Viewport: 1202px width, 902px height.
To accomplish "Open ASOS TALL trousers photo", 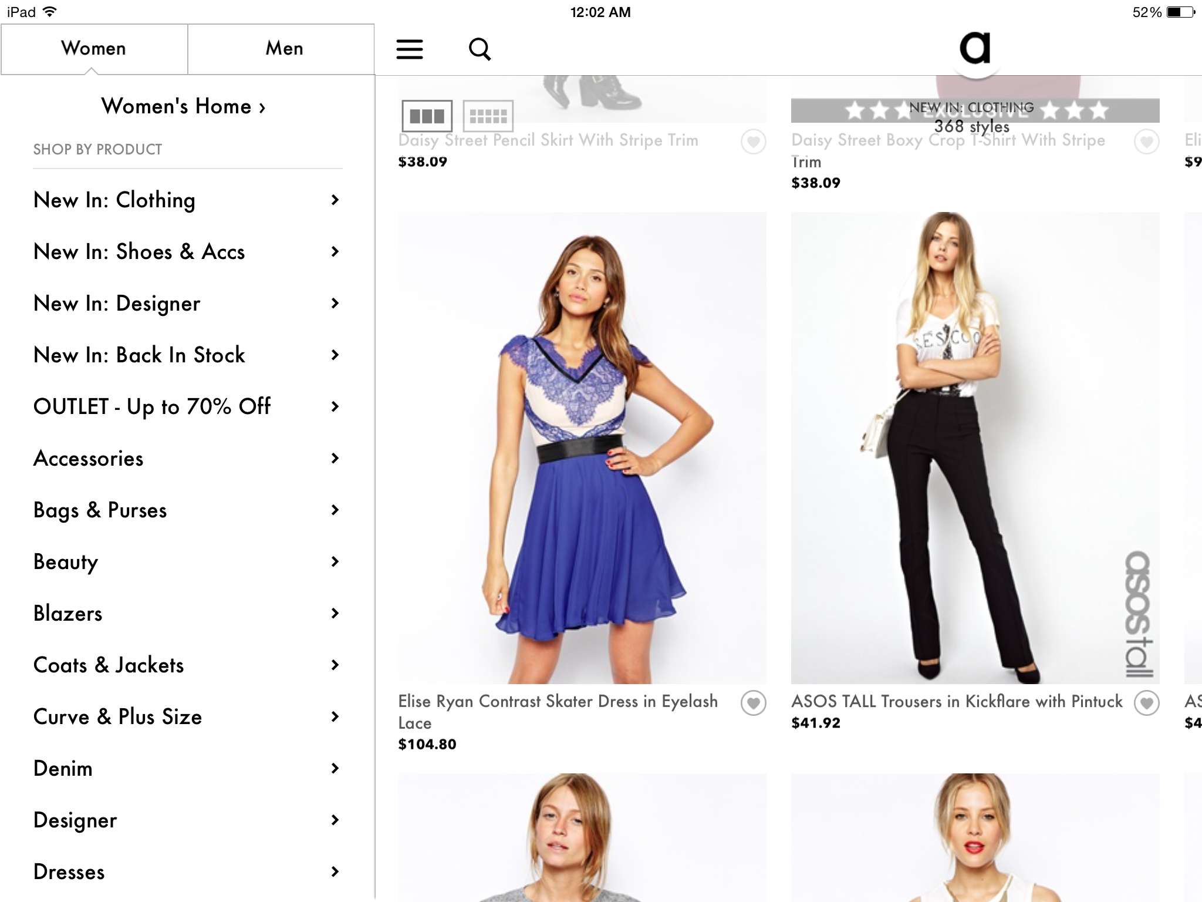I will 975,448.
